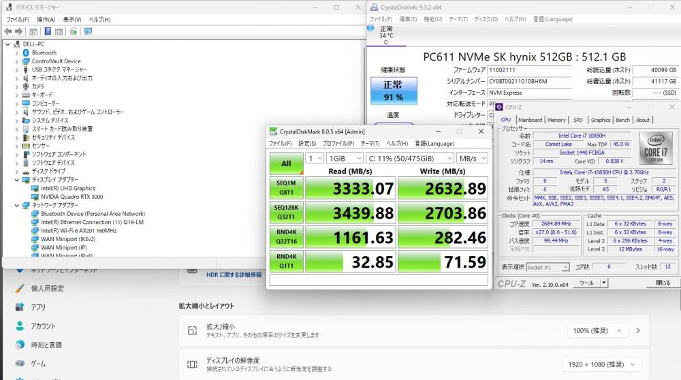Switch to Memory tab in CPU-Z

tap(556, 120)
